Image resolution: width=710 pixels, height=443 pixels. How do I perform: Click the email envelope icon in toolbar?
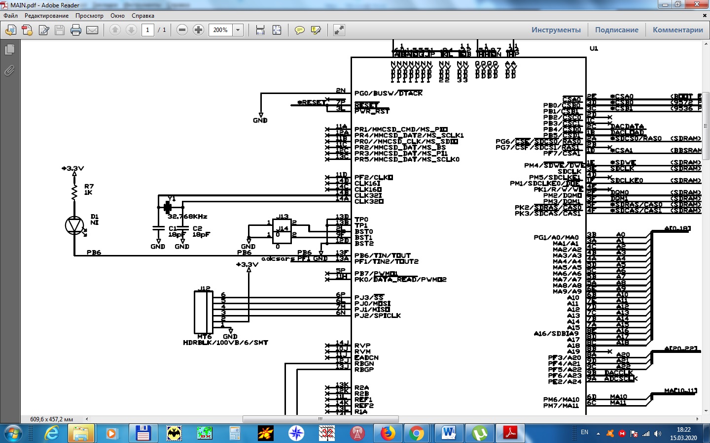coord(92,30)
